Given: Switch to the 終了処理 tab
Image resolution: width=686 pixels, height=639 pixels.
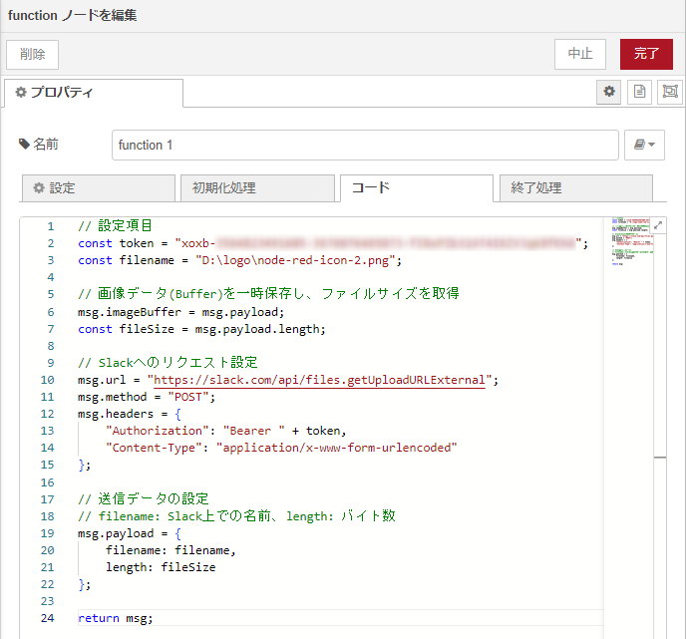Looking at the screenshot, I should click(575, 188).
